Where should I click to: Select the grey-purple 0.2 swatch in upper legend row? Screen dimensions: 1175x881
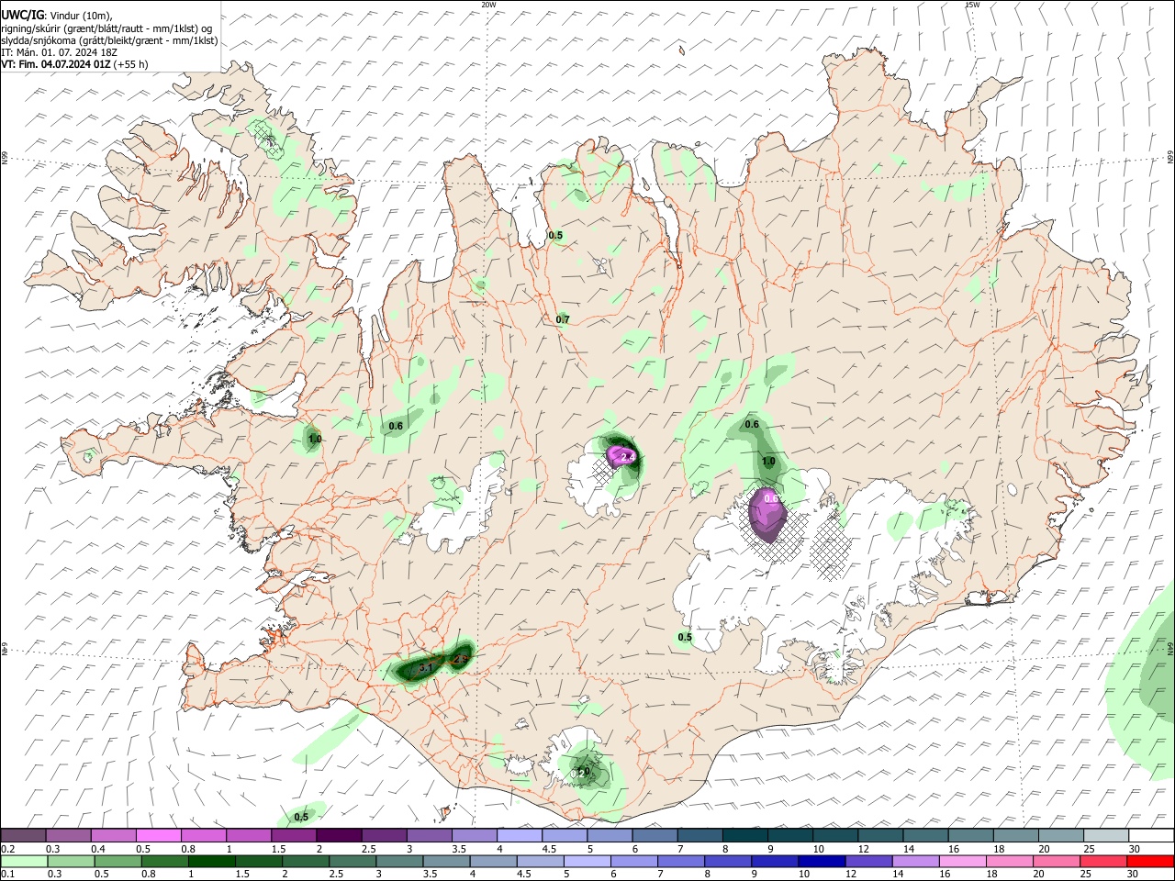pyautogui.click(x=23, y=836)
